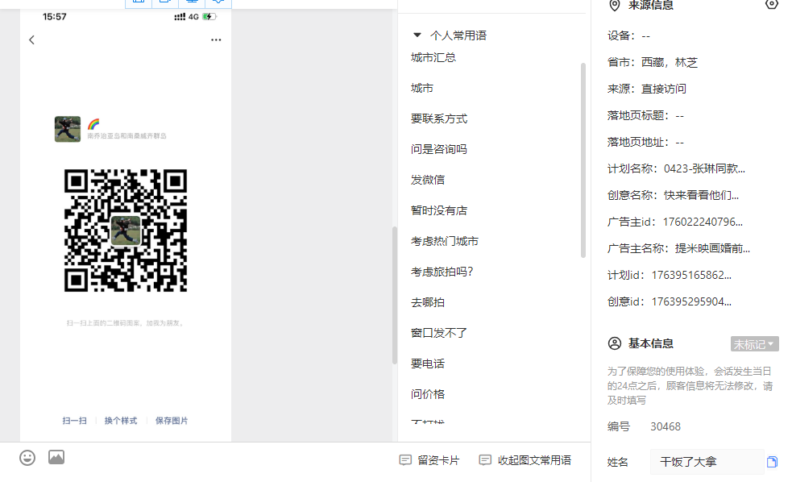Open the 未标记 tag dropdown

(x=755, y=344)
